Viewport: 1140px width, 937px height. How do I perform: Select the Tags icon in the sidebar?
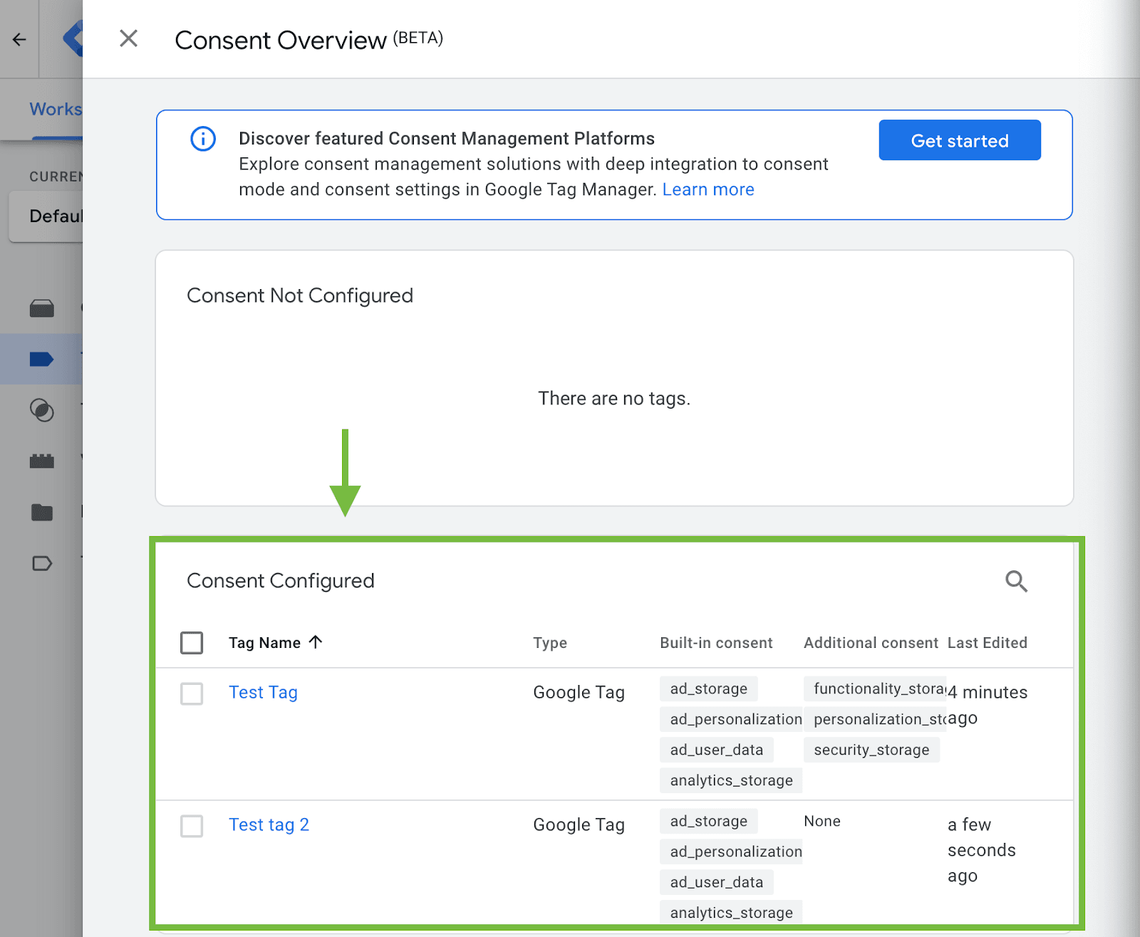[42, 360]
